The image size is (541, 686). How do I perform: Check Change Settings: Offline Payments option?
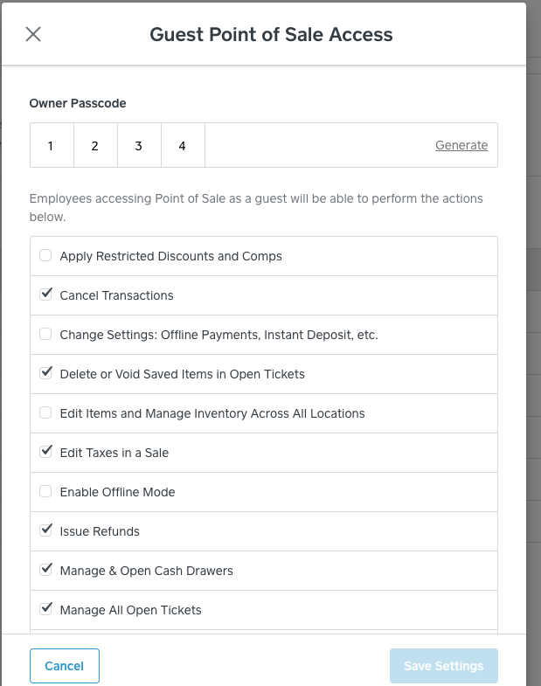coord(45,334)
